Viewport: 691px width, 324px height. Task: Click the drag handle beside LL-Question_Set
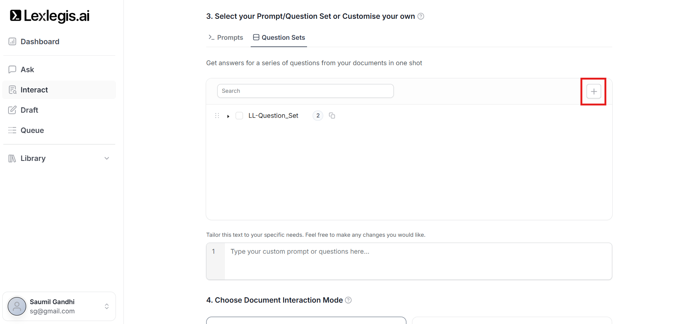(217, 116)
